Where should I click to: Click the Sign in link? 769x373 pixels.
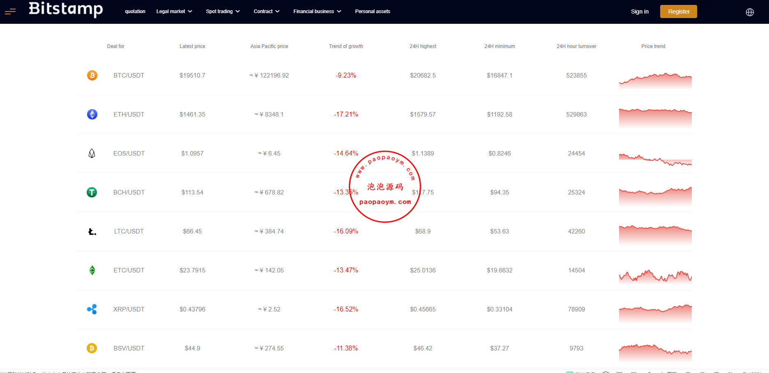[x=640, y=11]
